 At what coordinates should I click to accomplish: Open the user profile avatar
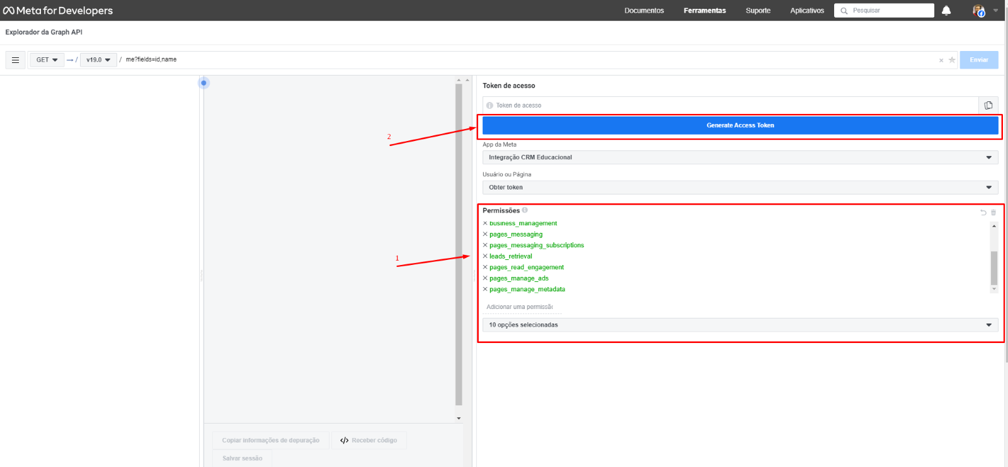[978, 10]
